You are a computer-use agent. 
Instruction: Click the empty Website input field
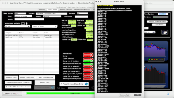[29, 19]
